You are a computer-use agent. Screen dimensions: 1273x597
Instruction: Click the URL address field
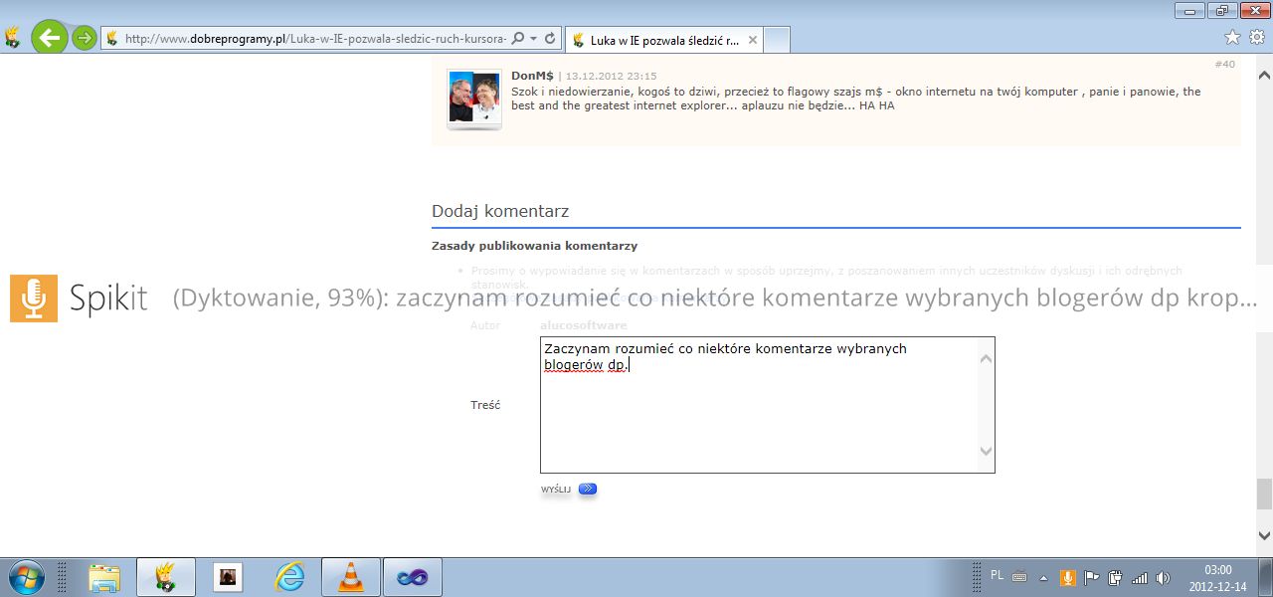[x=315, y=39]
